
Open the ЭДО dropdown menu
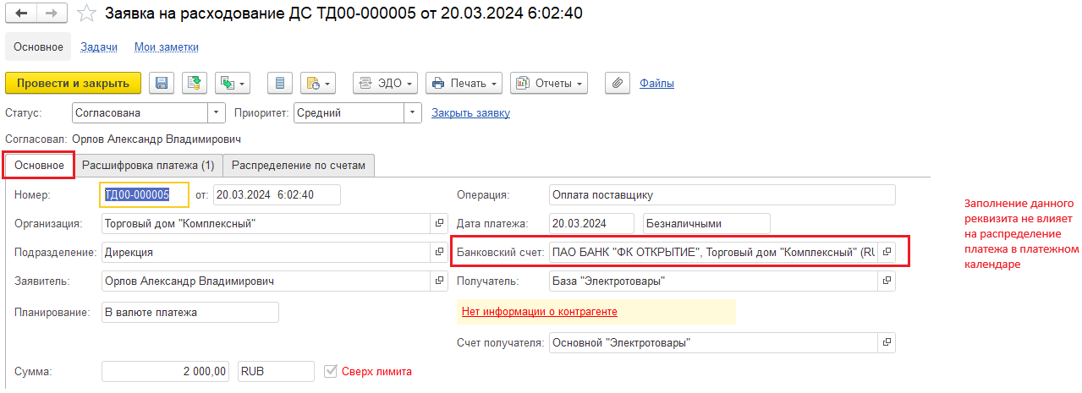pos(386,83)
